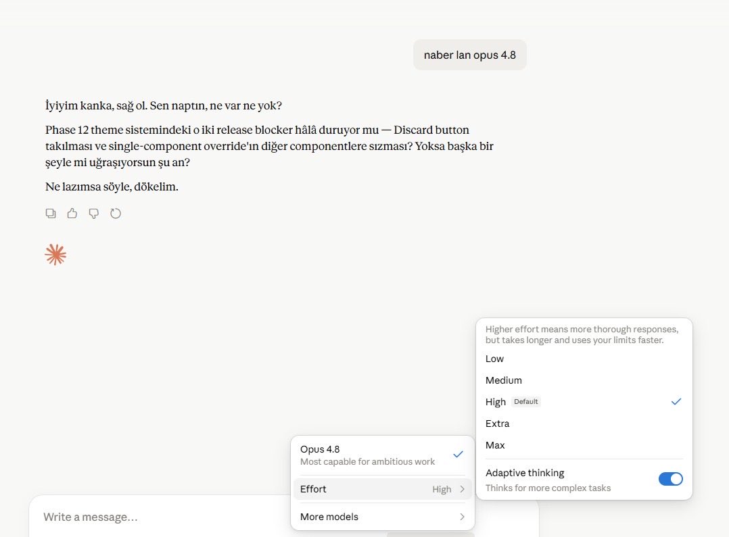The image size is (729, 537).
Task: Give the response a thumbs up
Action: 72,213
